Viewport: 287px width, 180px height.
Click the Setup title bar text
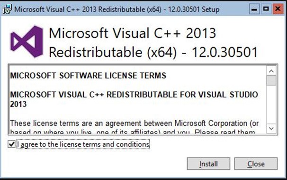(x=117, y=9)
